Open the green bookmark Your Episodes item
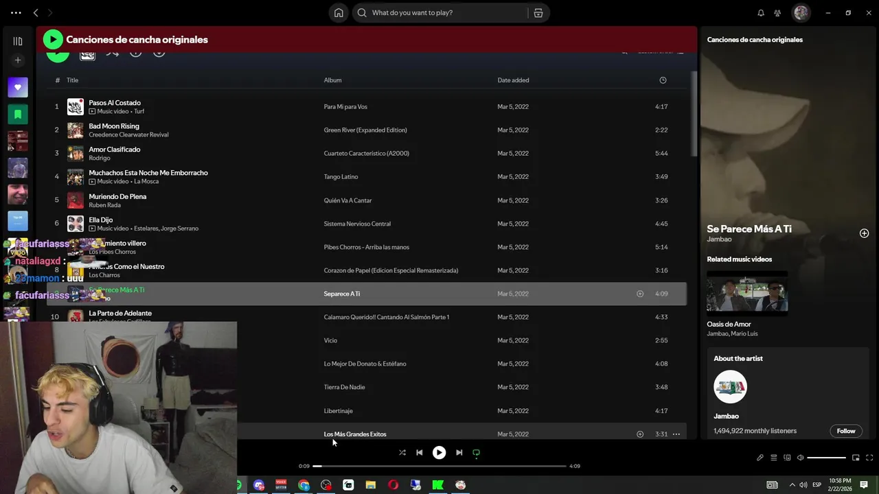The image size is (879, 494). click(x=18, y=114)
